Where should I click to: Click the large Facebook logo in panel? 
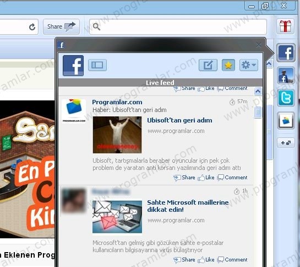click(73, 66)
